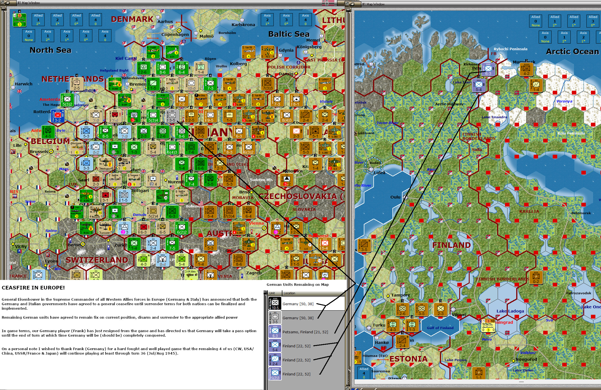Click the Allied 1 sea box in left map
Image resolution: width=601 pixels, height=390 pixels.
click(38, 20)
